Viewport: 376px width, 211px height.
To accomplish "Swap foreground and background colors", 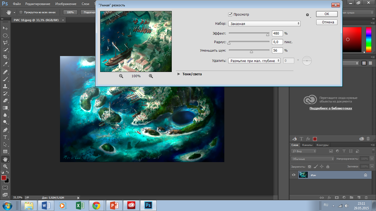I will (x=7, y=172).
